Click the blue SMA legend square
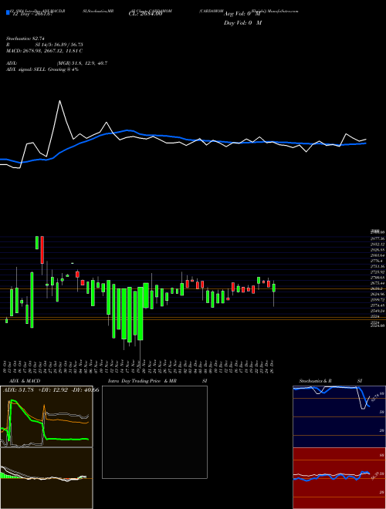Image resolution: width=386 pixels, height=509 pixels. 8,12
